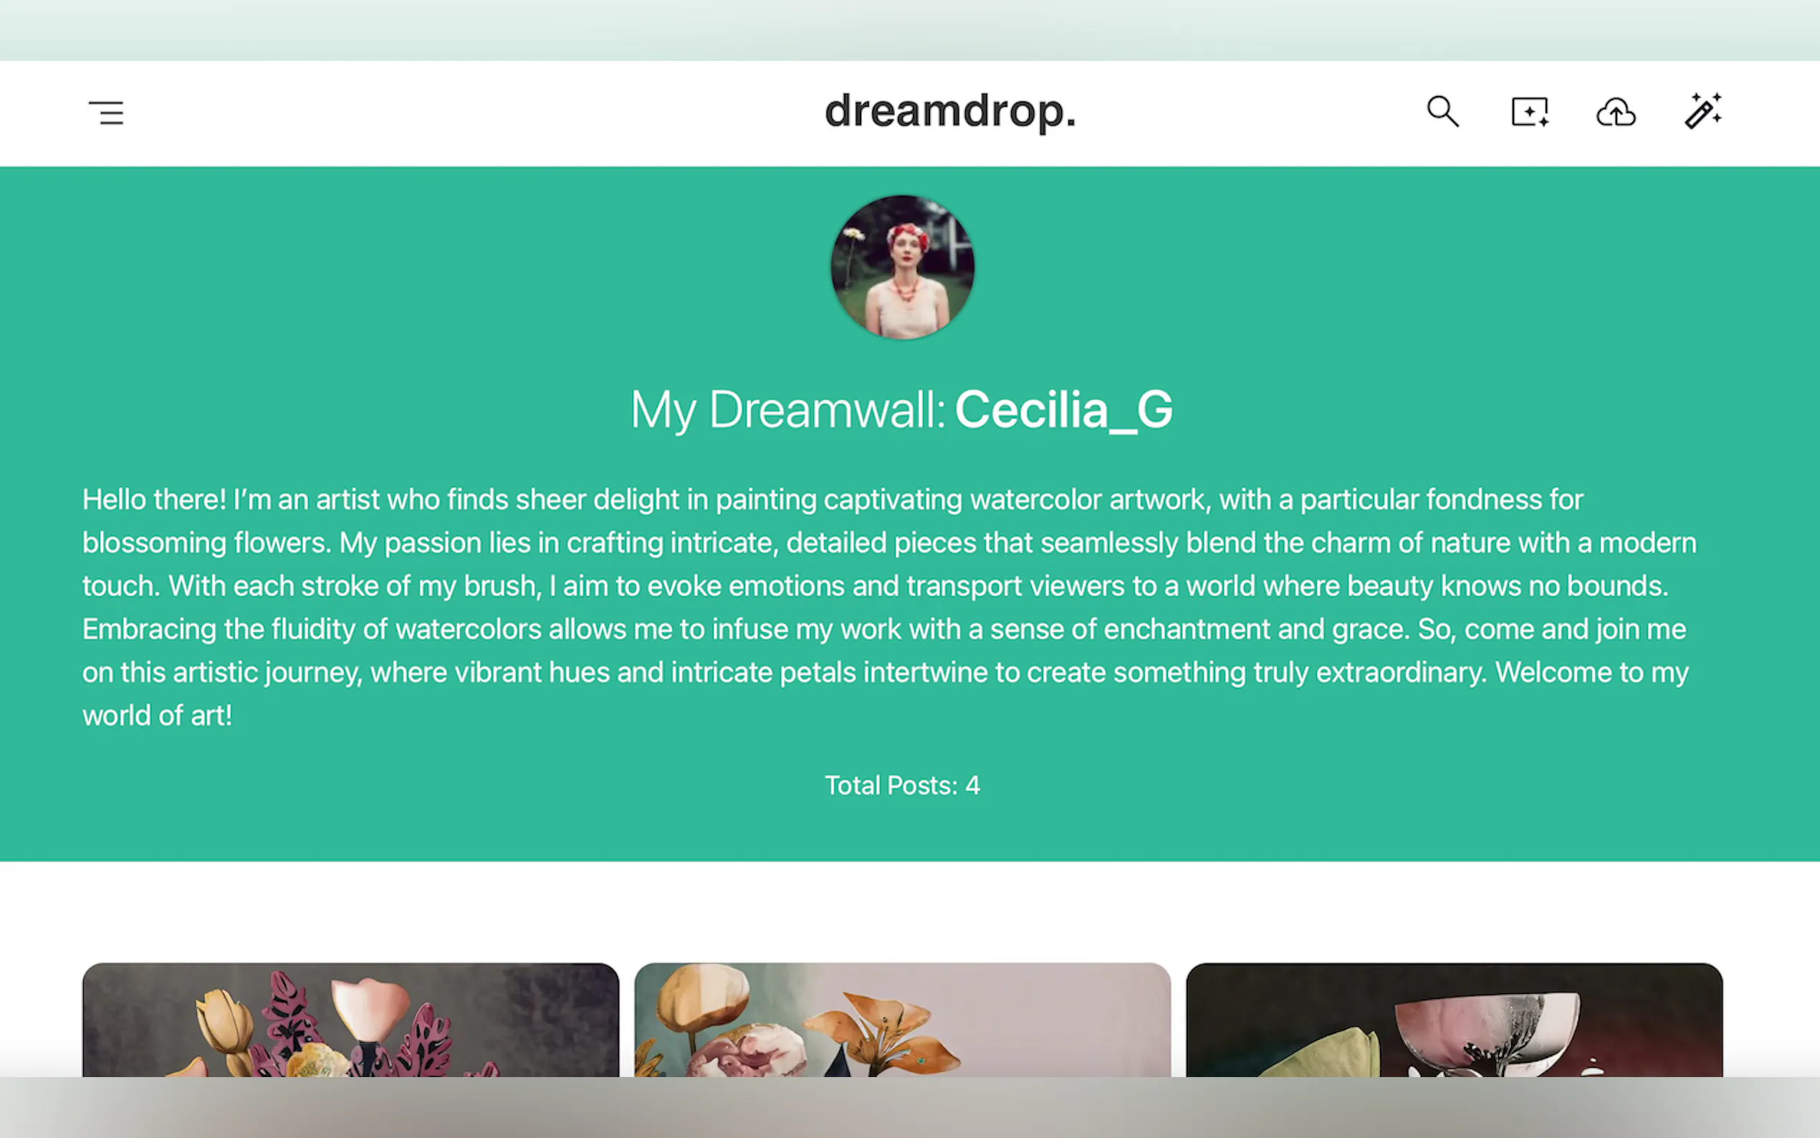
Task: Click the Cecilia_G username
Action: pos(1063,409)
